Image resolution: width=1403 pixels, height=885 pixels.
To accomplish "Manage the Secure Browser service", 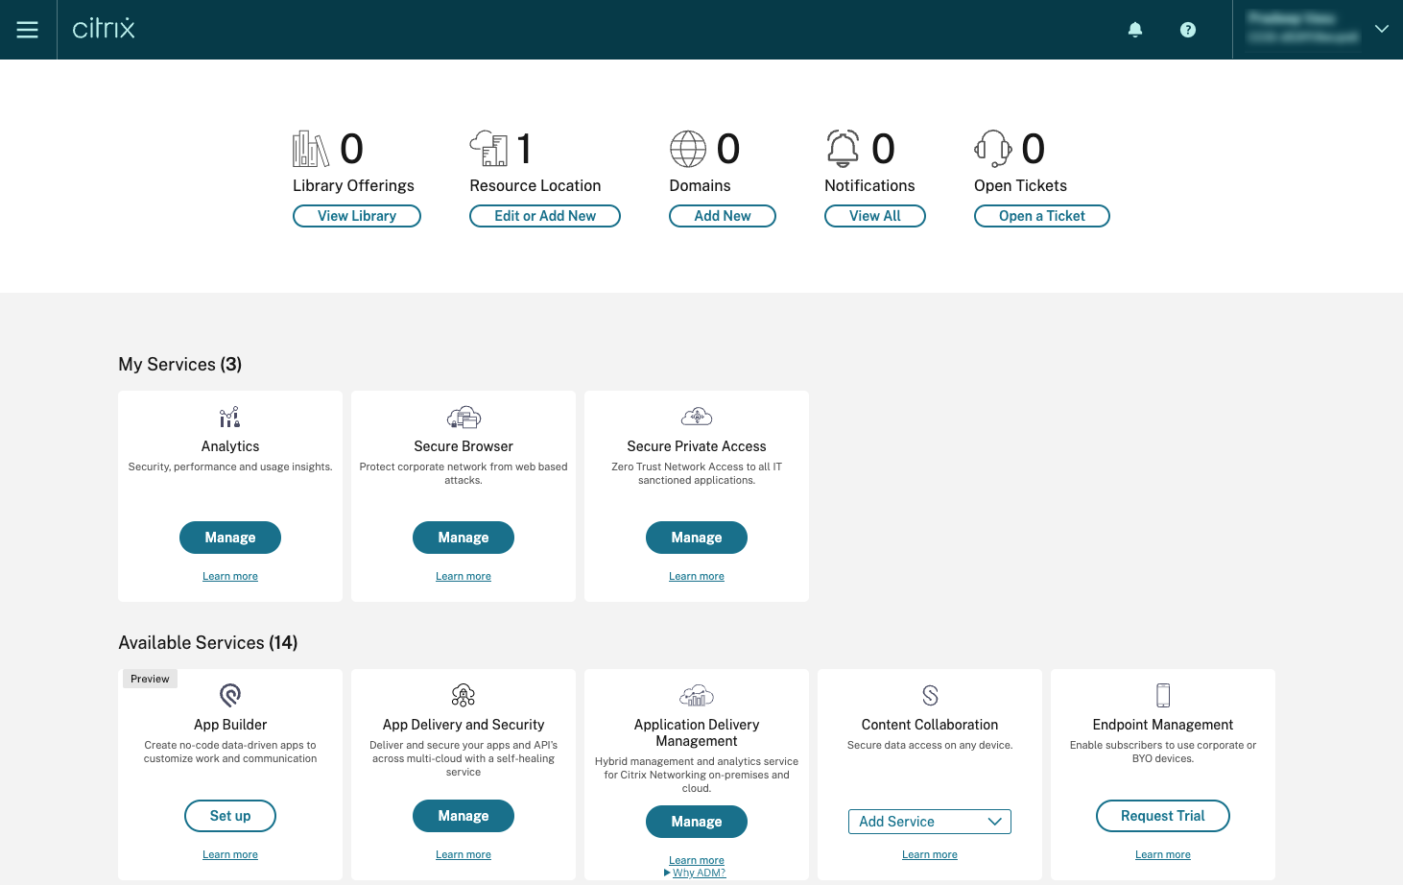I will [464, 538].
